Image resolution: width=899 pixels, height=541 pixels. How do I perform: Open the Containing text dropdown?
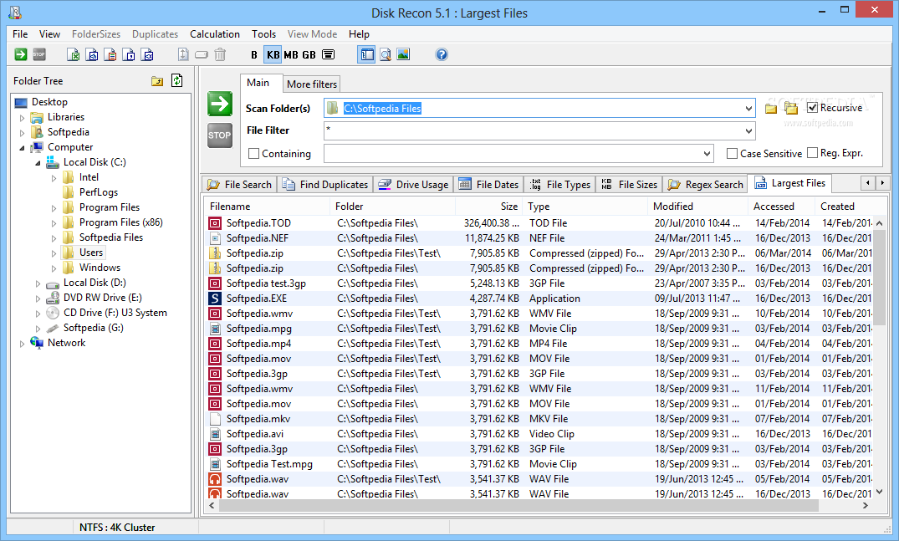tap(707, 154)
